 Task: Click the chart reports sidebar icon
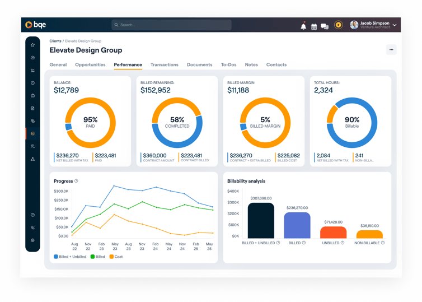pyautogui.click(x=32, y=70)
